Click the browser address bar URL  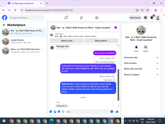pyautogui.click(x=49, y=10)
